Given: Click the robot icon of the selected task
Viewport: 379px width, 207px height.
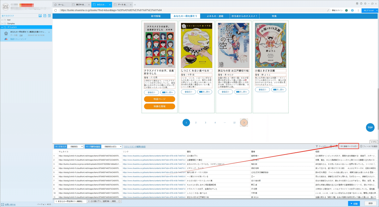Looking at the screenshot, I should tap(6, 33).
